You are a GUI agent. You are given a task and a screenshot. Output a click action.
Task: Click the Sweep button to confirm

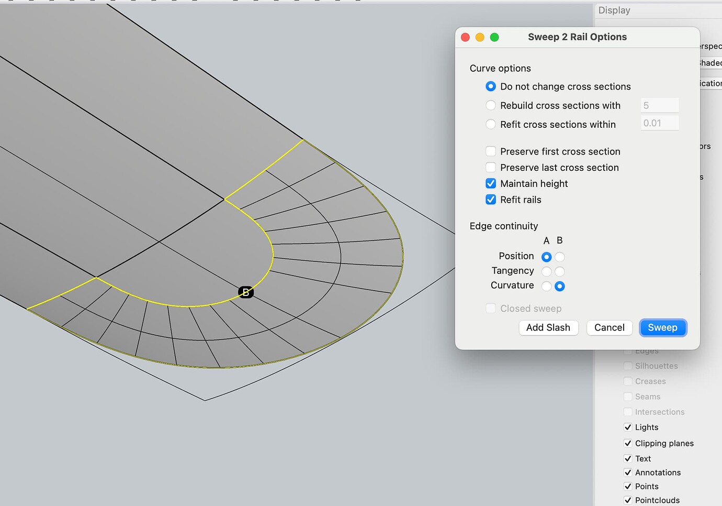point(663,327)
